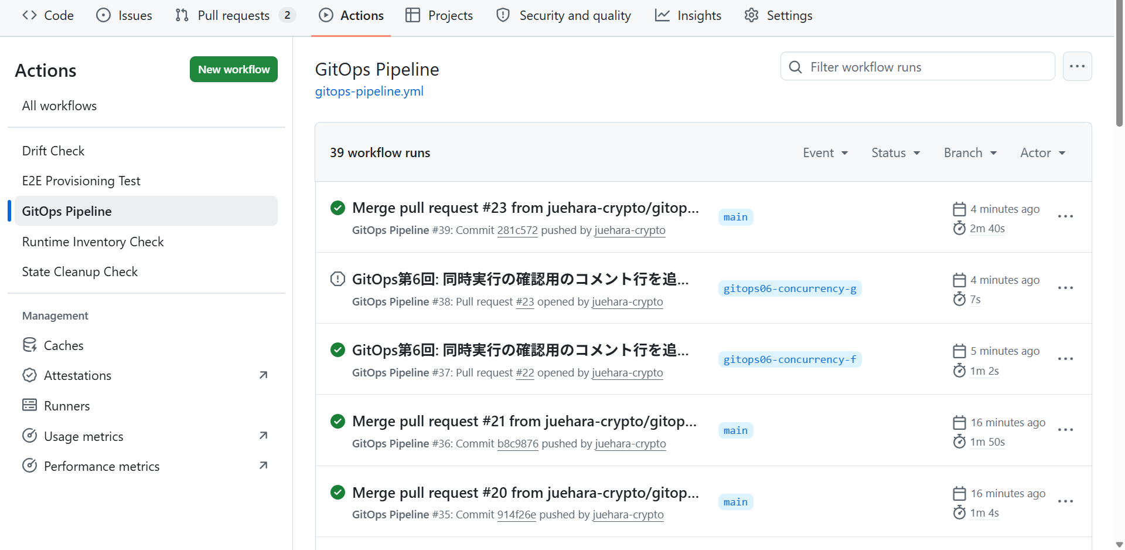Open run 'Merge pull request #23'

click(x=526, y=208)
